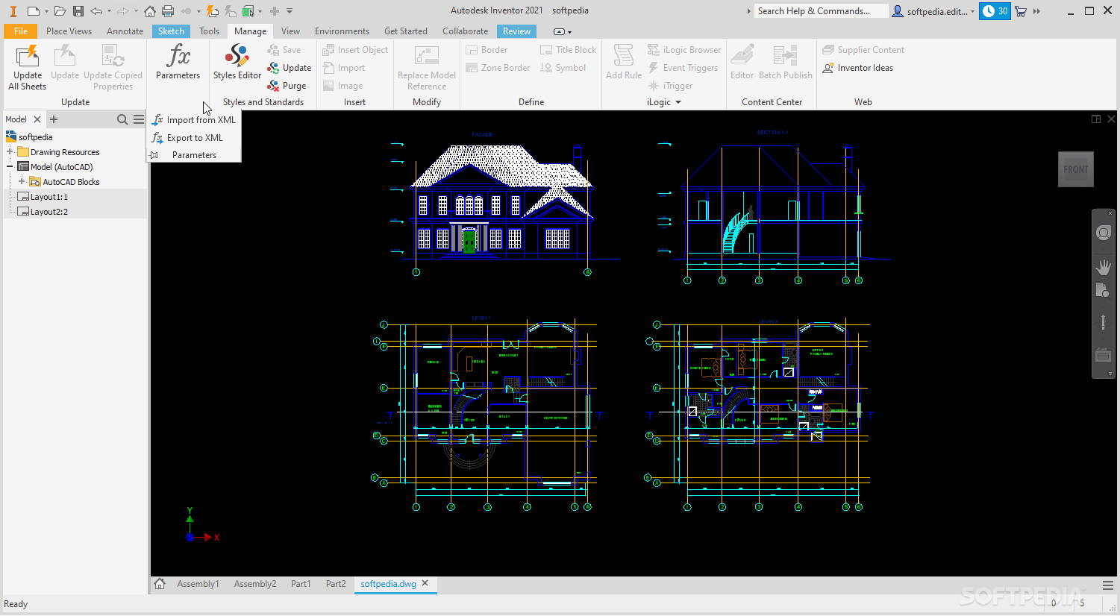Open the Full Navigation Wheel

pyautogui.click(x=1104, y=233)
